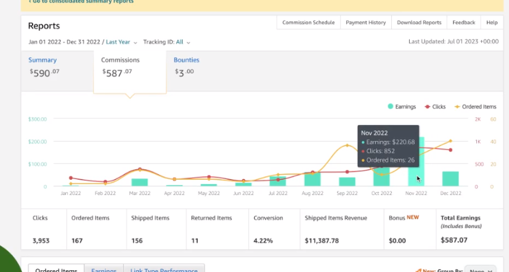Click Jan 2022 clicks data point

(71, 178)
